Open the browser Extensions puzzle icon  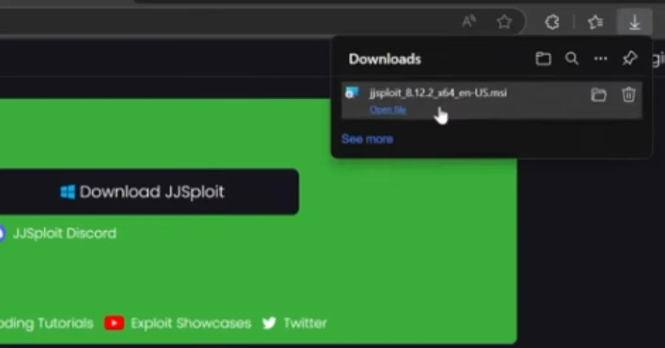click(552, 22)
